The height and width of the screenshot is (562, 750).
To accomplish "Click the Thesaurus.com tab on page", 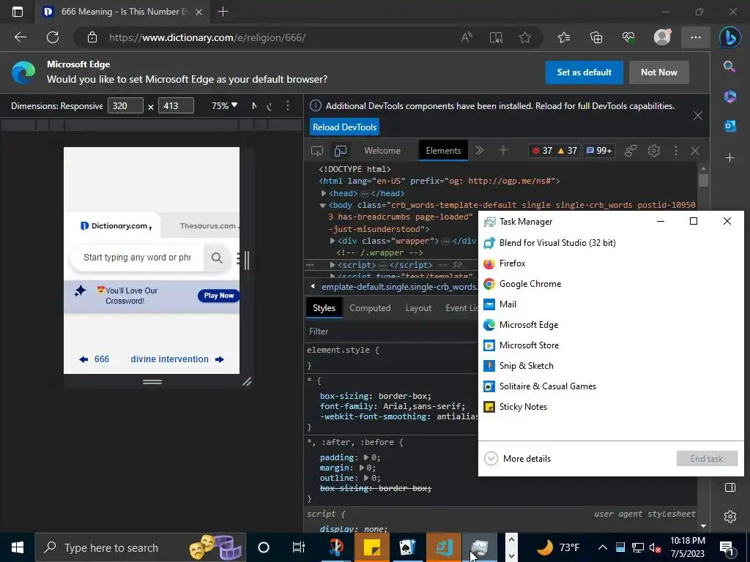I will pos(207,225).
